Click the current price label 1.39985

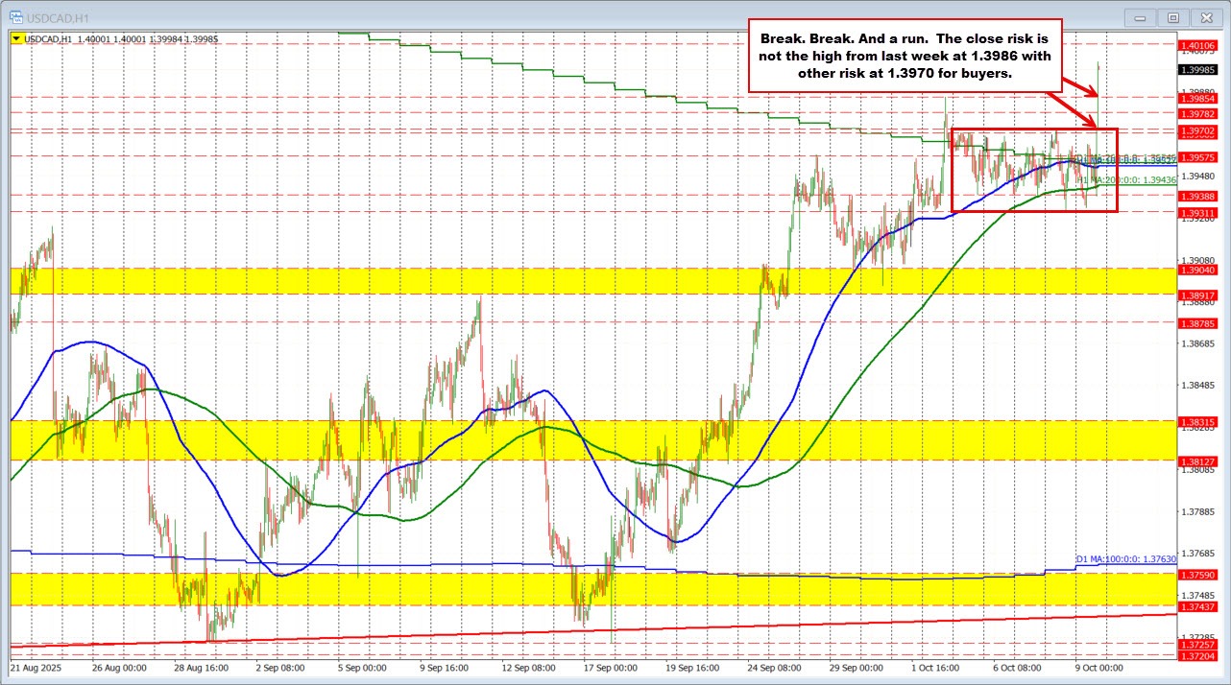tap(1199, 69)
